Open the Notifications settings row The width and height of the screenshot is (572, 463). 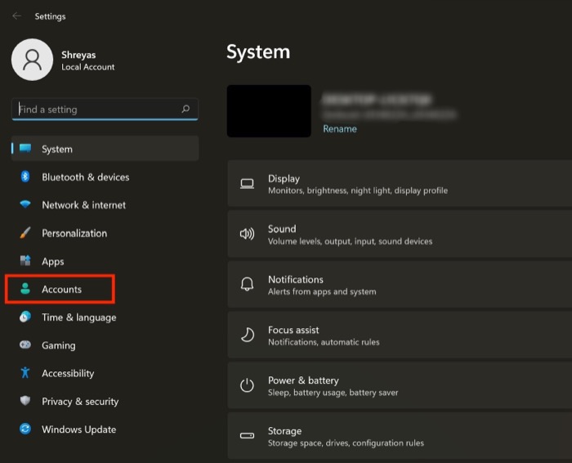tap(400, 285)
